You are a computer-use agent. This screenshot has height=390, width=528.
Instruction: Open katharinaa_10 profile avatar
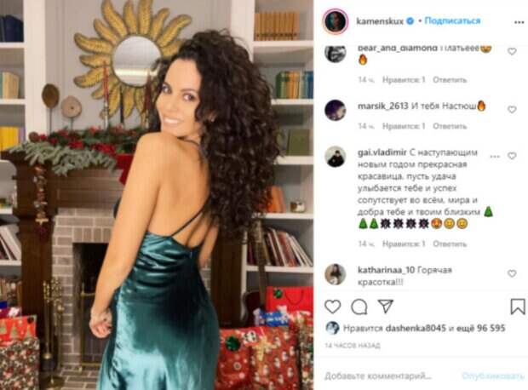point(335,274)
